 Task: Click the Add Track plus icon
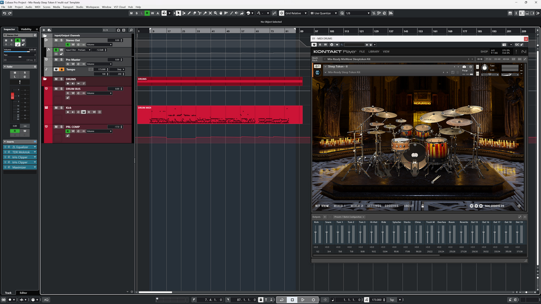(44, 30)
